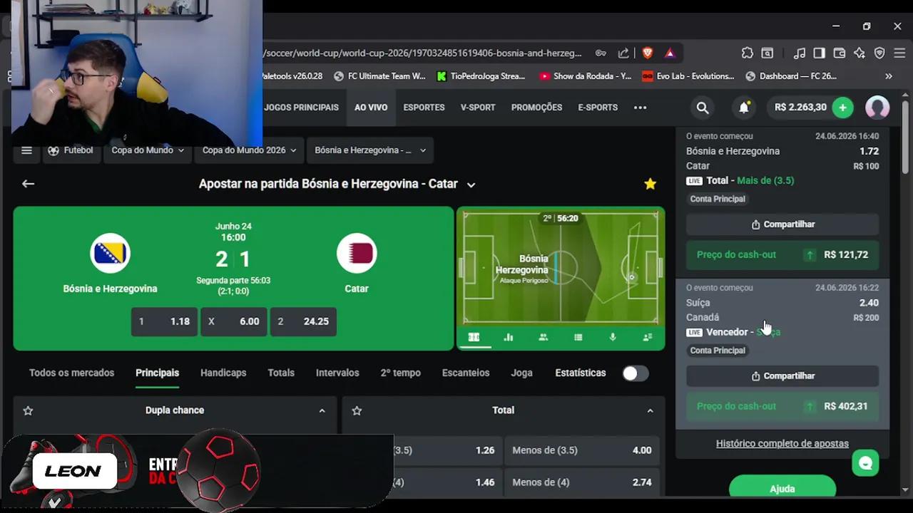Share the Suíça vs Canadá bet
Screen dimensions: 913x513
click(782, 376)
